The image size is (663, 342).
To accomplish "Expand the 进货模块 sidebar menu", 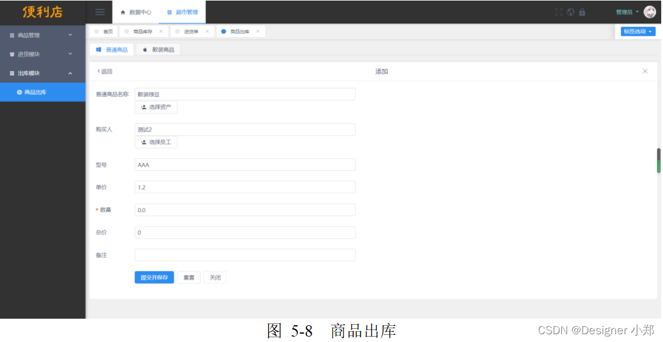I will [x=42, y=54].
